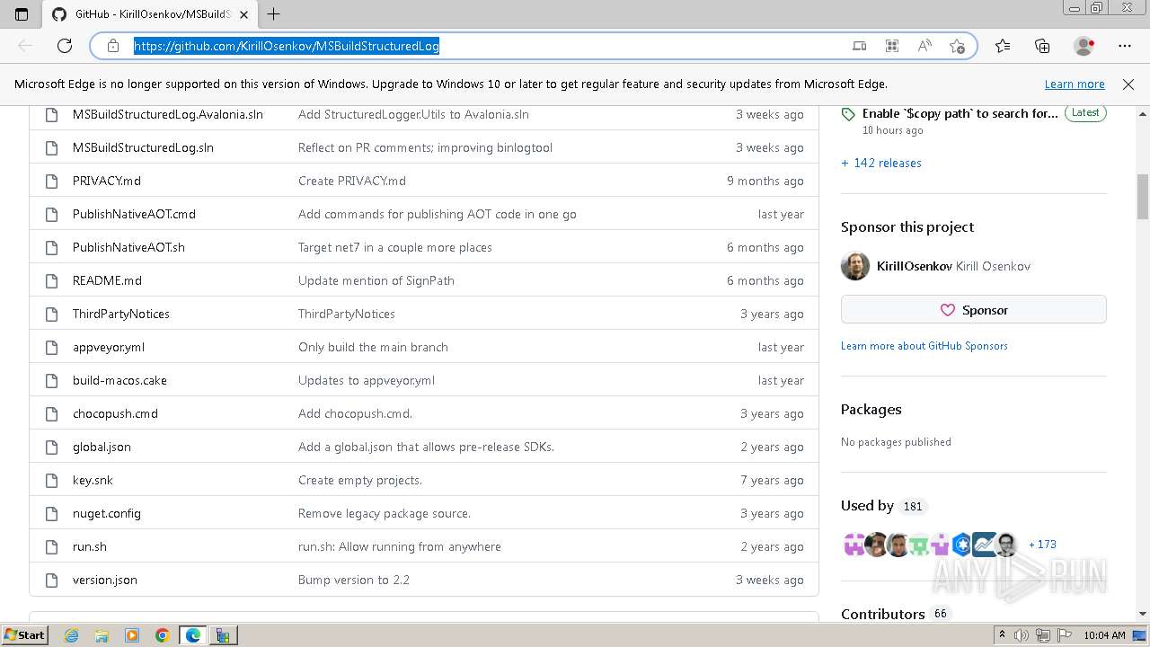Screen dimensions: 1150x647
Task: Open the README.md file link
Action: point(107,280)
